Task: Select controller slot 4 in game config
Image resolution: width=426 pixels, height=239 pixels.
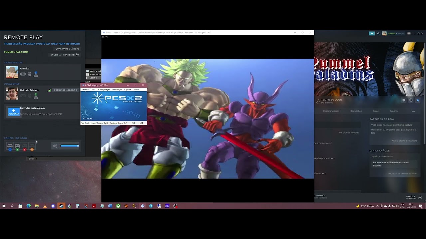Action: (x=32, y=146)
